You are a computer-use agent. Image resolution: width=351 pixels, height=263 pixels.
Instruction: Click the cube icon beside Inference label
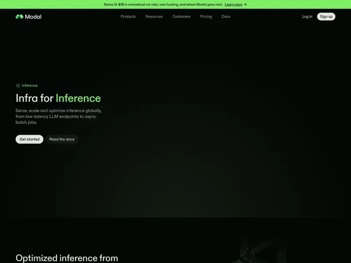(18, 85)
